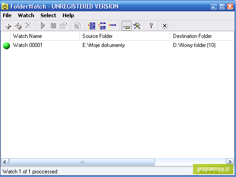236x177 pixels.
Task: Click the D:\Nowy folder (10) destination cell
Action: [x=194, y=45]
